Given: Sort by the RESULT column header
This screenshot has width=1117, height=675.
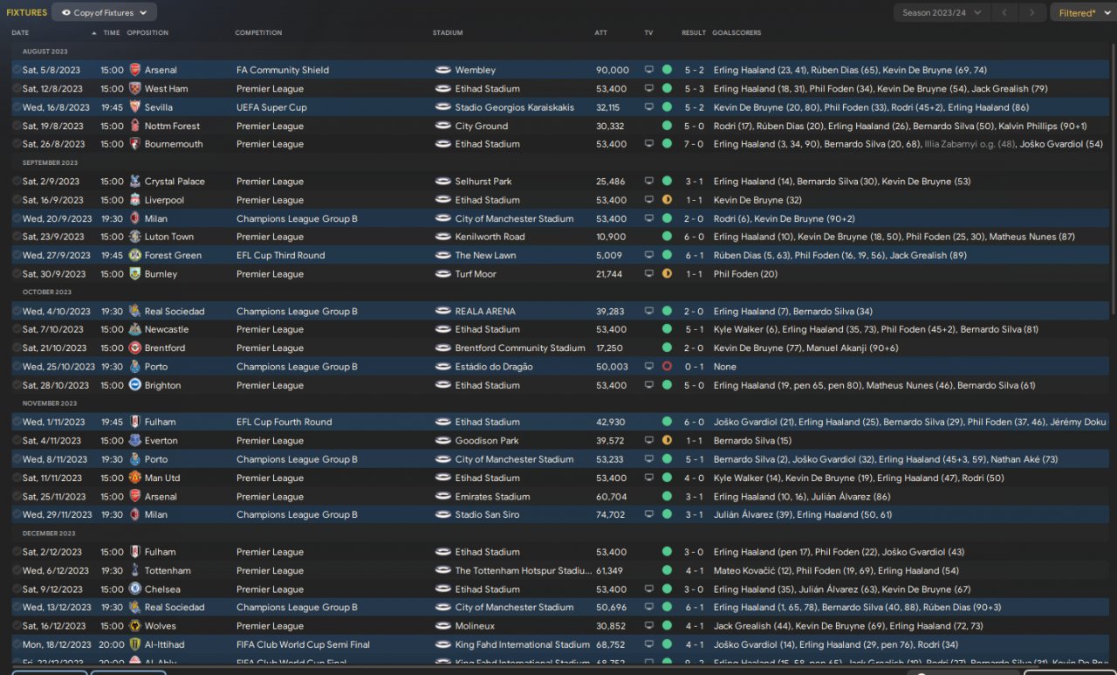Looking at the screenshot, I should 694,33.
